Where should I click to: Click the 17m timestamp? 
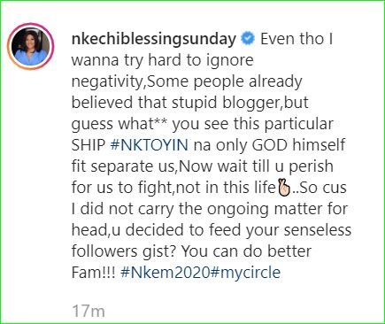(x=89, y=312)
